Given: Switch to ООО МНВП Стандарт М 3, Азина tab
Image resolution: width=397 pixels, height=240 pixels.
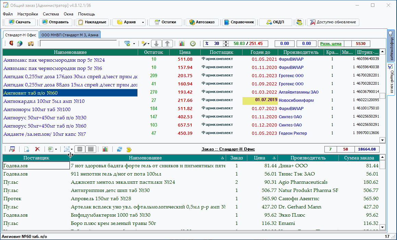Looking at the screenshot, I should 70,35.
